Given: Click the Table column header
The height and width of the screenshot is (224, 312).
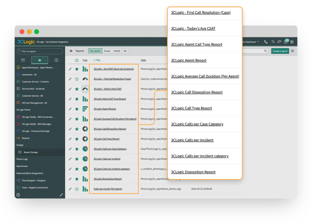Looking at the screenshot, I should 143,60.
